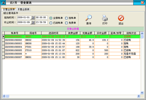
Task: Click the received amount cell 109.2
Action: pos(102,40)
